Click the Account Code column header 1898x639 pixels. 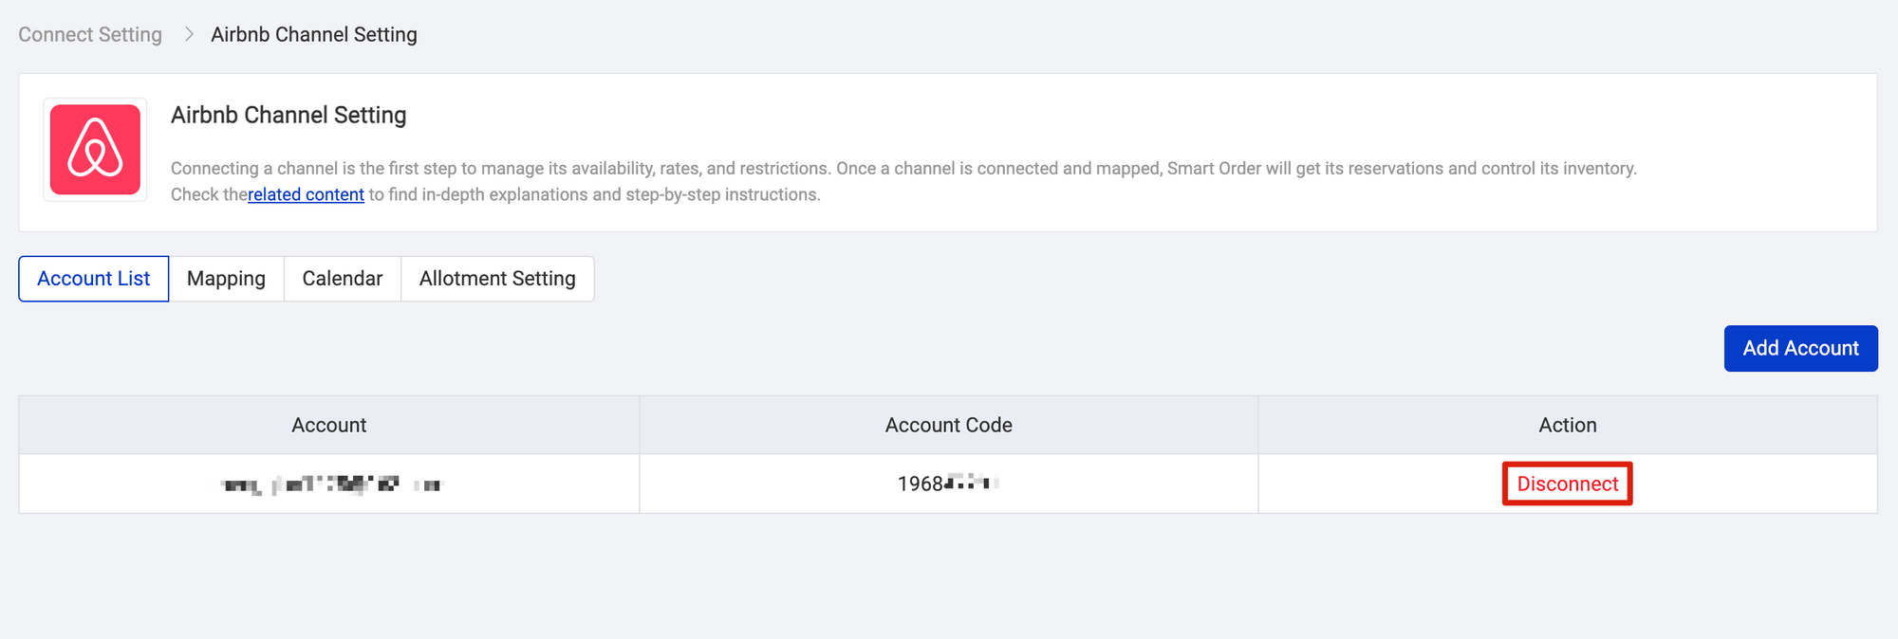tap(948, 425)
